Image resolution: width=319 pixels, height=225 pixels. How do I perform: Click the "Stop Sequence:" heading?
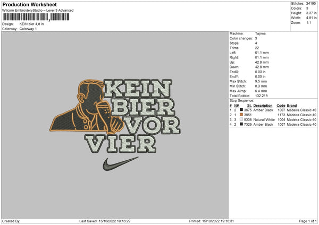pos(242,101)
